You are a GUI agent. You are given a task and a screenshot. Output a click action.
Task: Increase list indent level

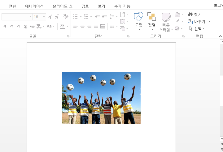click(105, 17)
